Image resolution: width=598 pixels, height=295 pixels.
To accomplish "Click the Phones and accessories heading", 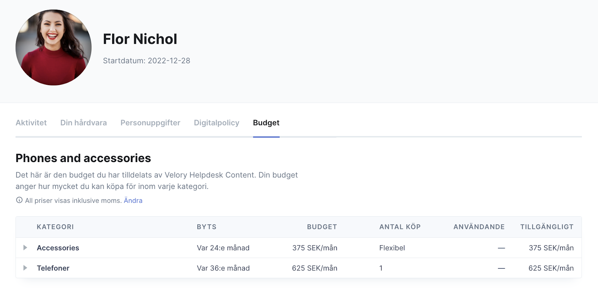I will 83,158.
